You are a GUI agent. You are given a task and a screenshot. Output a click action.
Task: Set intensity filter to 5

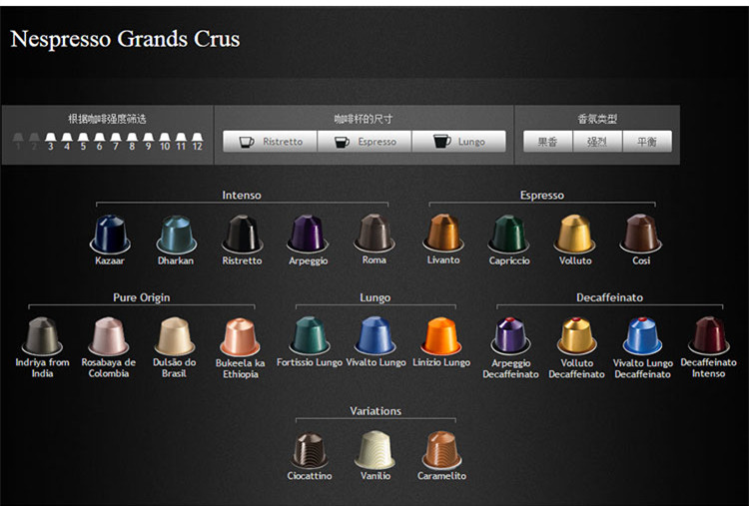tap(83, 142)
